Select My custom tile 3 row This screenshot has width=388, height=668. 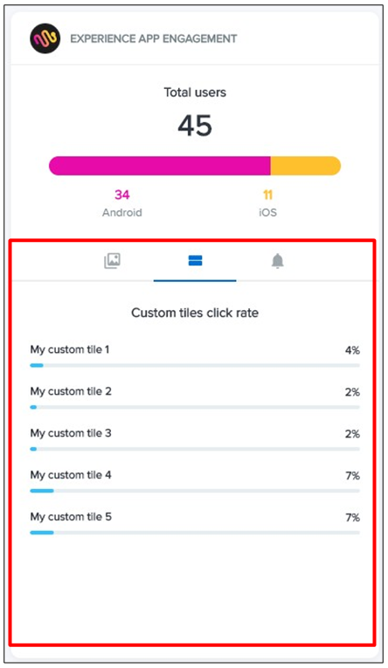195,439
